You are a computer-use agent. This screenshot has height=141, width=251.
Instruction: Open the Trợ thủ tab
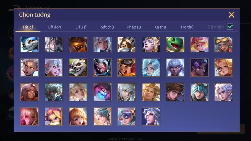click(x=187, y=27)
